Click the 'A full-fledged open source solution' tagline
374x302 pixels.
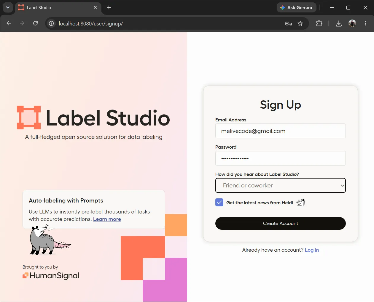pyautogui.click(x=94, y=137)
